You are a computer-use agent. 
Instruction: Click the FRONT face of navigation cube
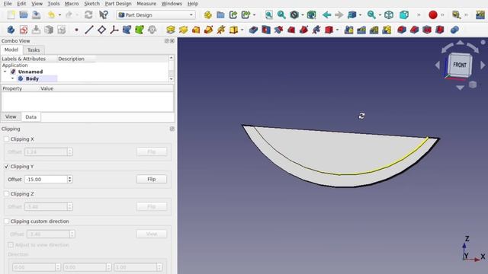pyautogui.click(x=459, y=65)
